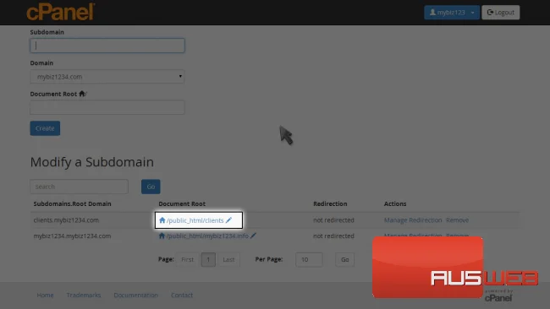
Task: Click the pencil icon to edit clients document root
Action: point(228,220)
